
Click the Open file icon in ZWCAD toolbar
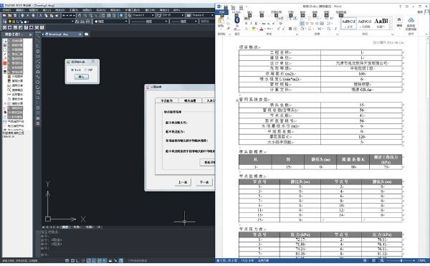pyautogui.click(x=10, y=15)
